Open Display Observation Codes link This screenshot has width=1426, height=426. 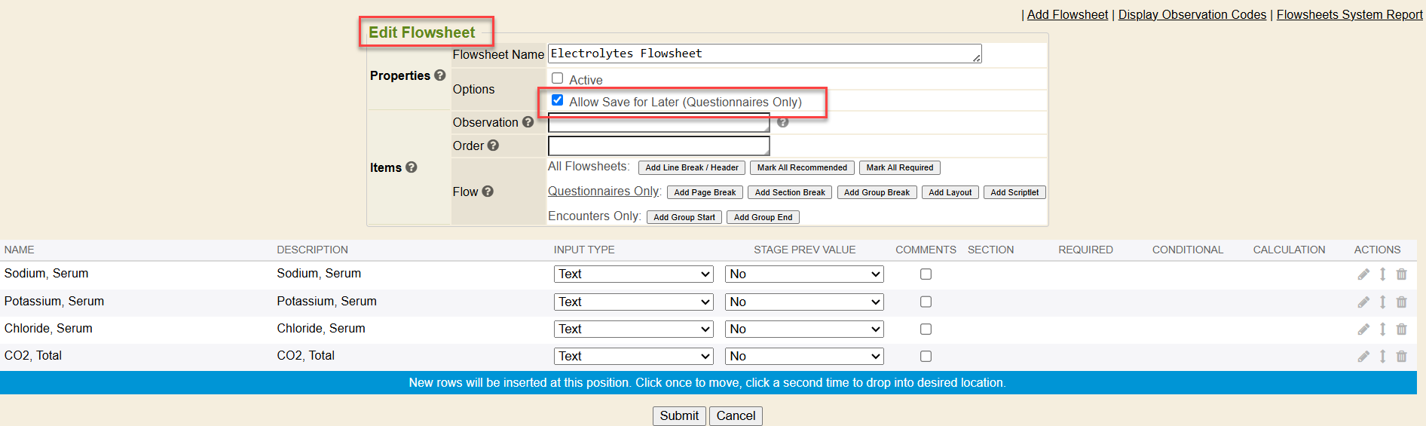click(x=1192, y=14)
